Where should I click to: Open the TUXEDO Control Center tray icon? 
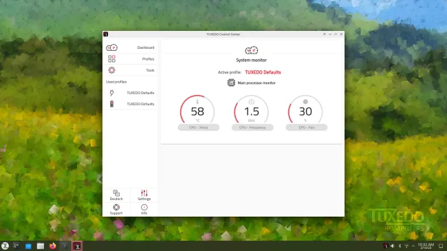[385, 246]
